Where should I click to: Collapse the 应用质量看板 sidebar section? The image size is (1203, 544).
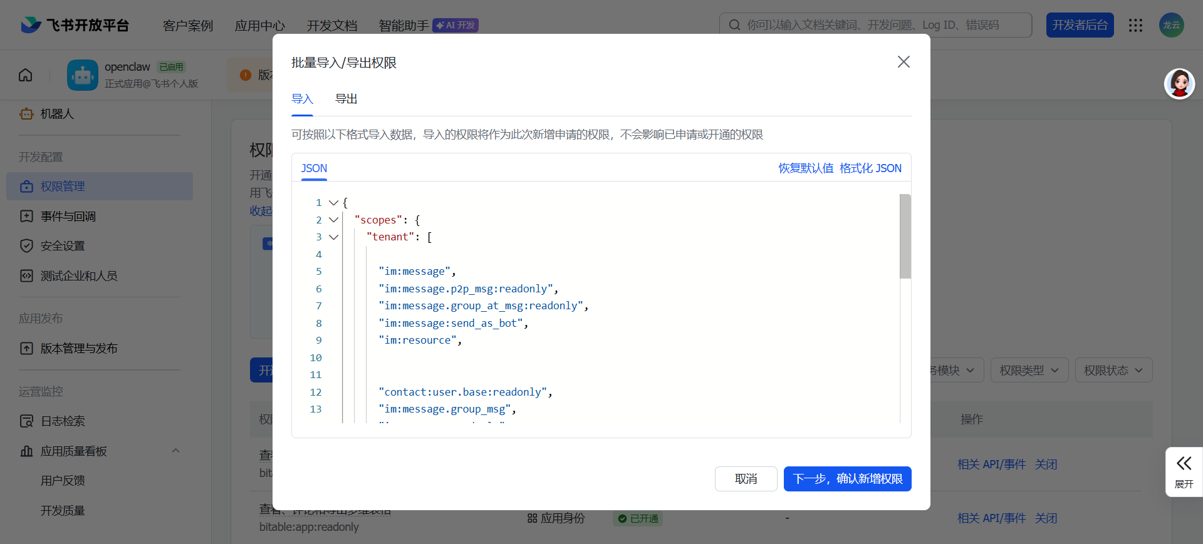175,451
